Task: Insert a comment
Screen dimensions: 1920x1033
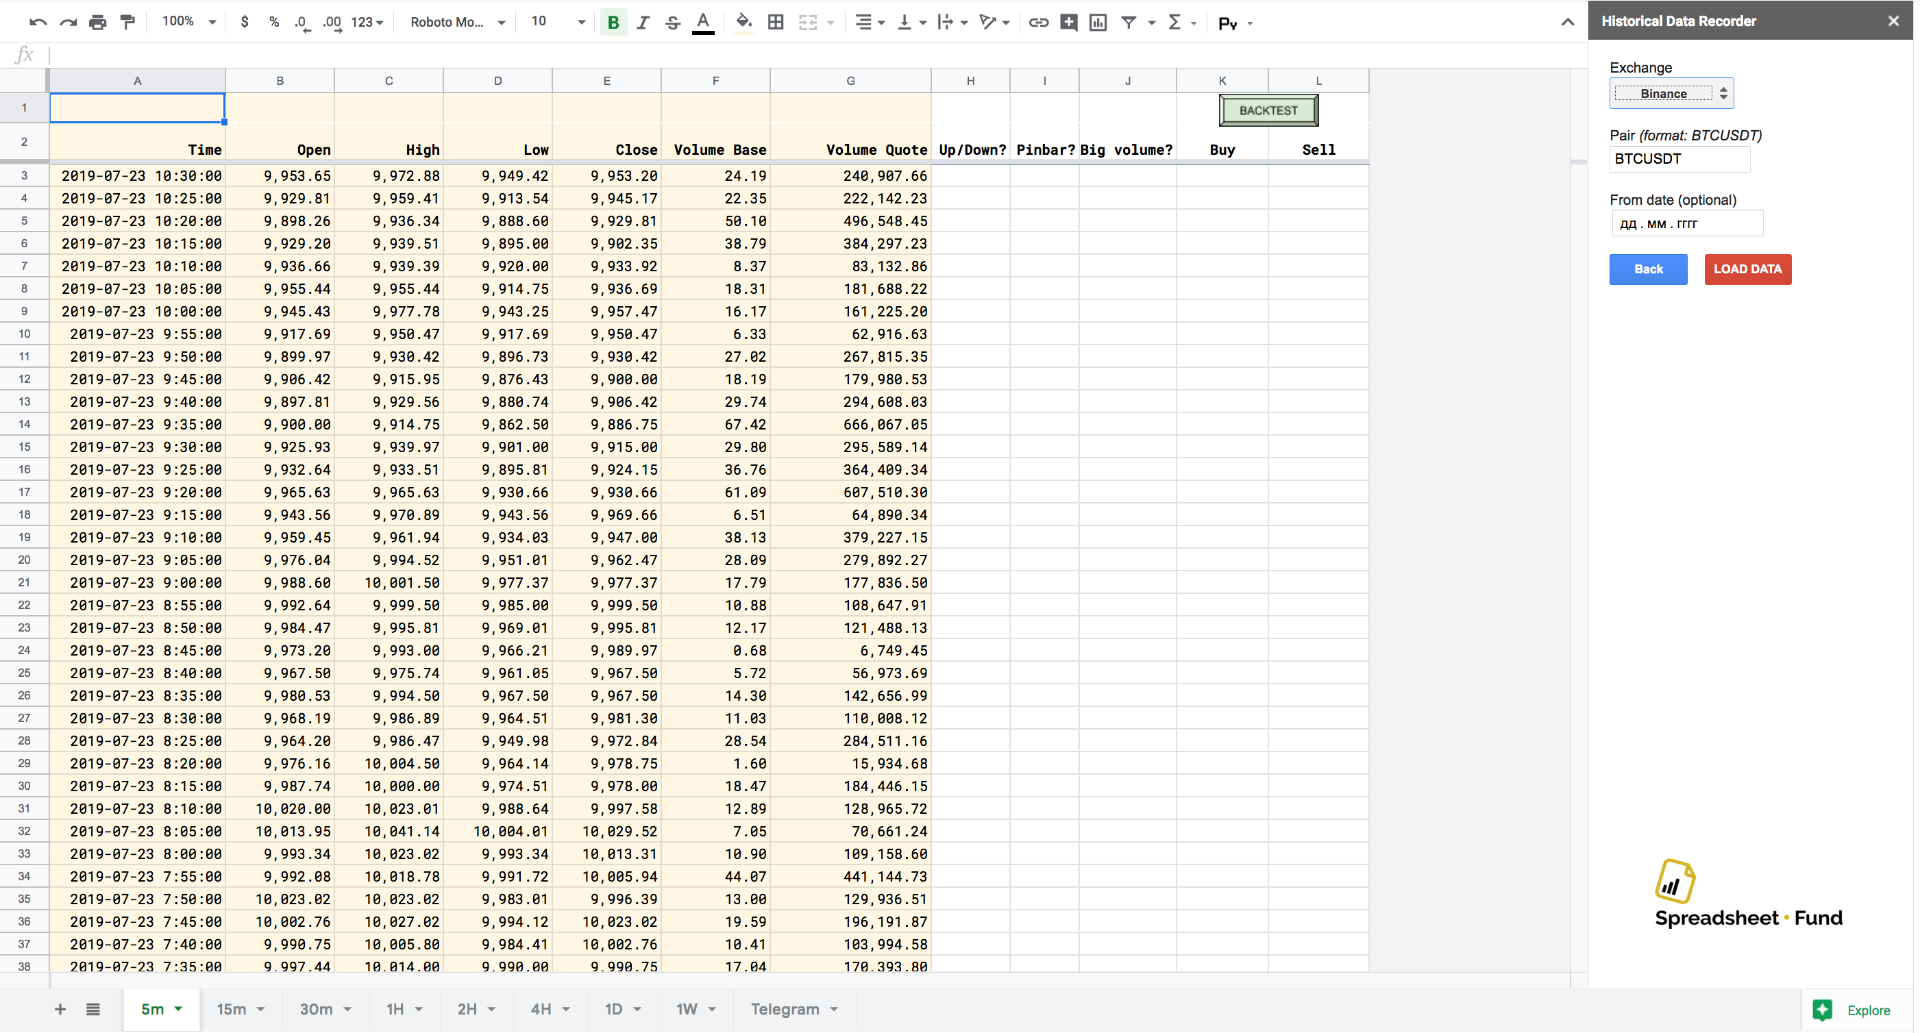Action: tap(1068, 23)
